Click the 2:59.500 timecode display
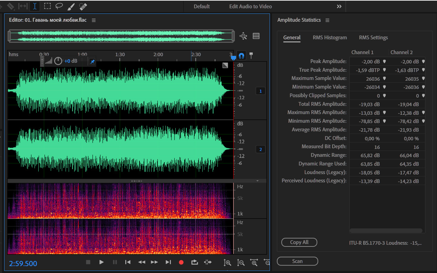 coord(23,264)
